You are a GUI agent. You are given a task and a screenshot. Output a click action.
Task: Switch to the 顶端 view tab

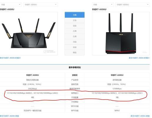click(x=75, y=42)
